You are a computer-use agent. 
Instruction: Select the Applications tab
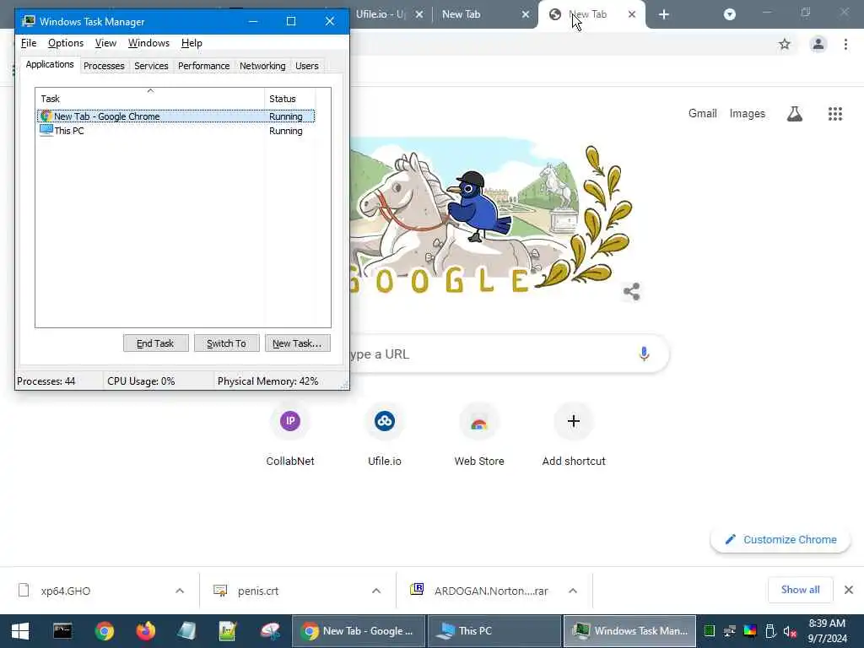(50, 64)
